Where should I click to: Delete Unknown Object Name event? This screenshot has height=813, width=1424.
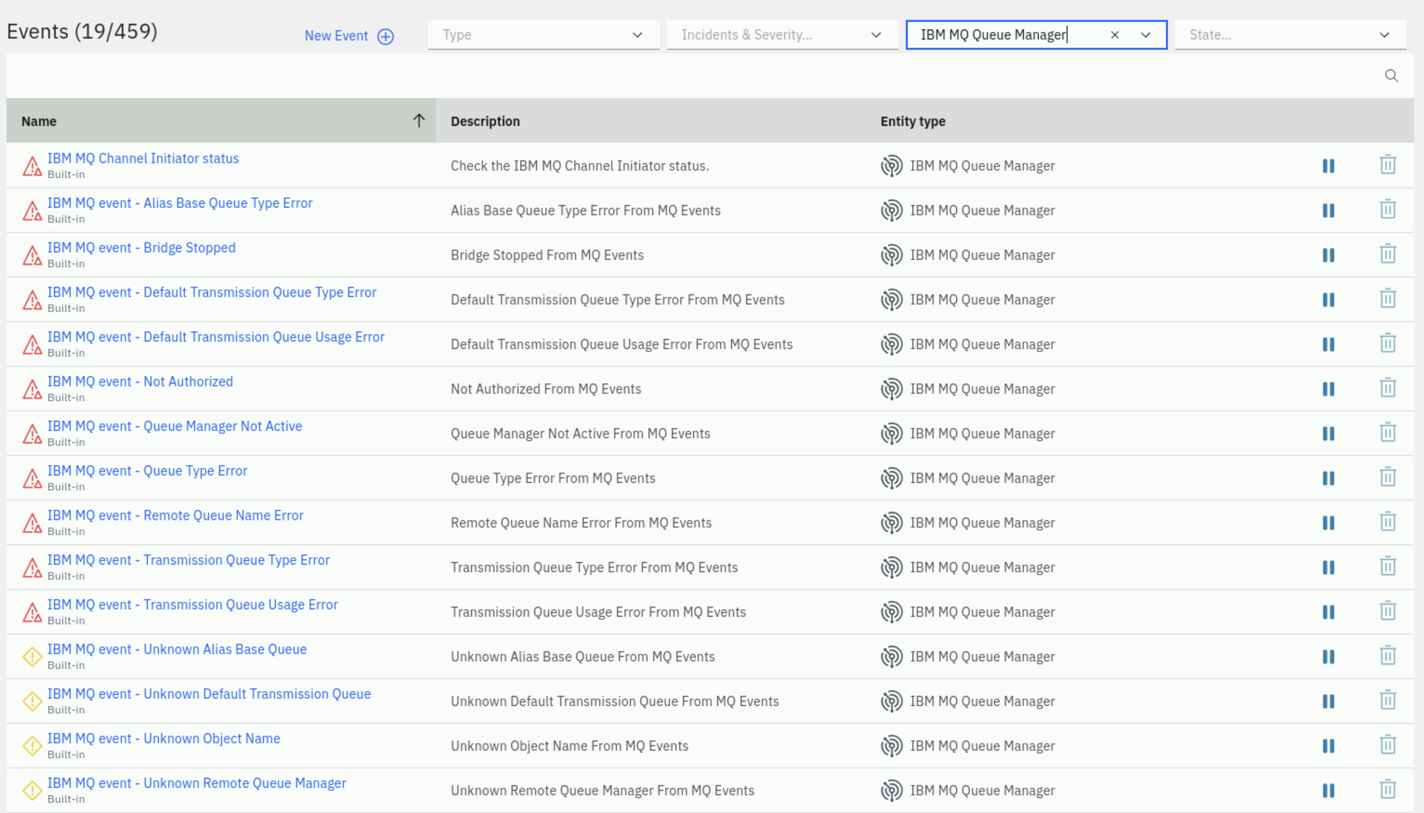pos(1388,745)
